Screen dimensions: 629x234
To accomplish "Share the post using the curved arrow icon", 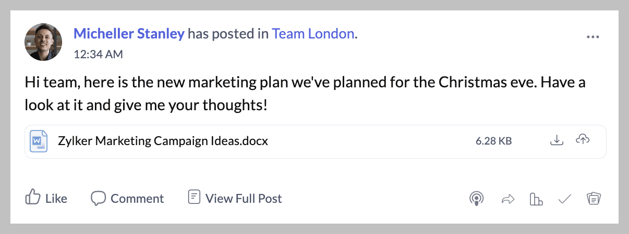I will [507, 199].
